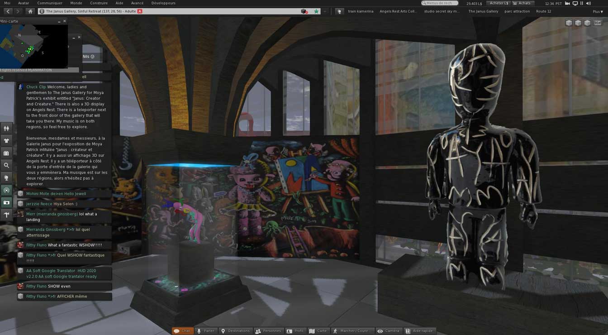The image size is (608, 335).
Task: Toggle the radar nearby icon in sidebar
Action: [6, 191]
